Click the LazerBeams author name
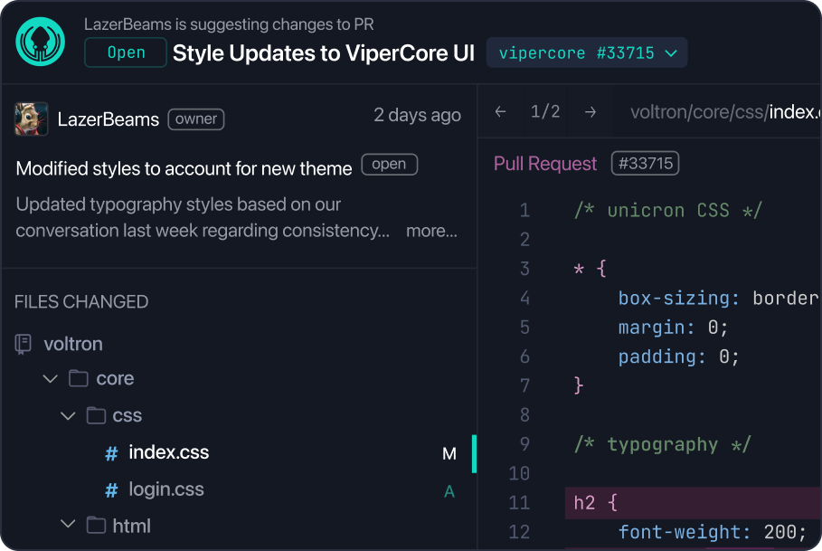The image size is (822, 551). click(x=109, y=119)
